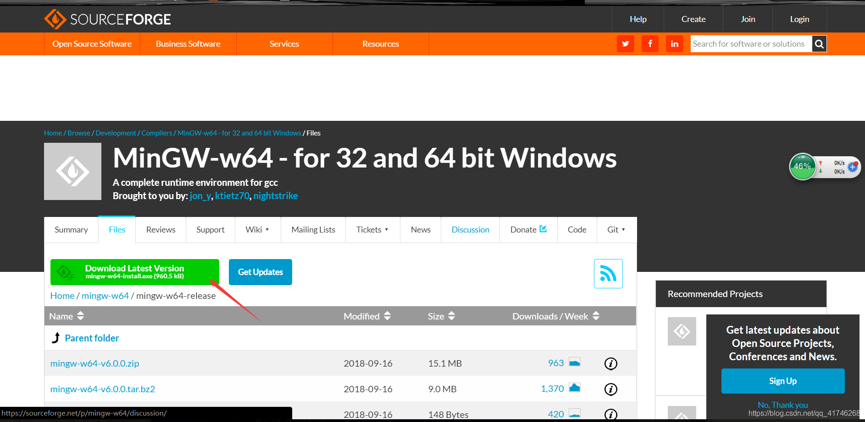This screenshot has width=865, height=422.
Task: Download mingw-w64-v6.0.0.zip file link
Action: pos(94,363)
